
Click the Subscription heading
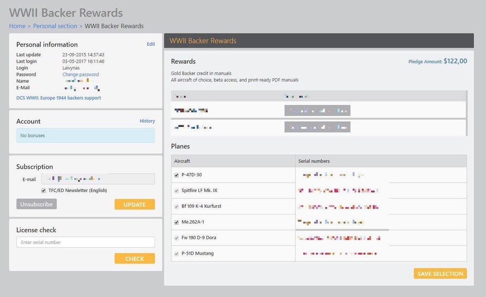35,167
